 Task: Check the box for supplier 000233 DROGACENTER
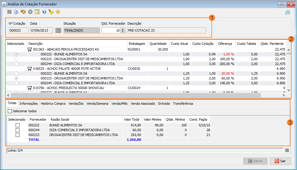coord(18,135)
